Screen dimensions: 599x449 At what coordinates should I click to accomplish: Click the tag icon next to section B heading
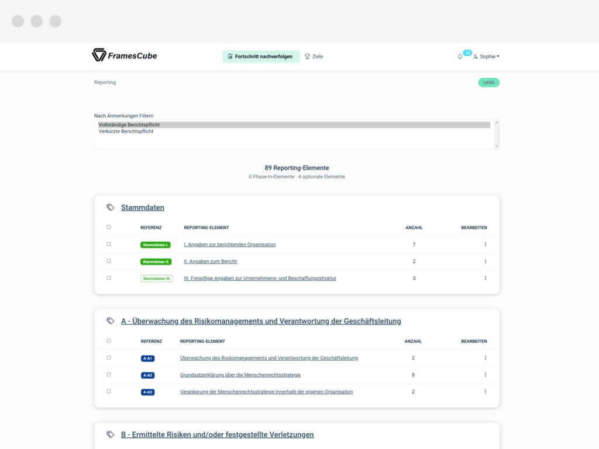111,434
